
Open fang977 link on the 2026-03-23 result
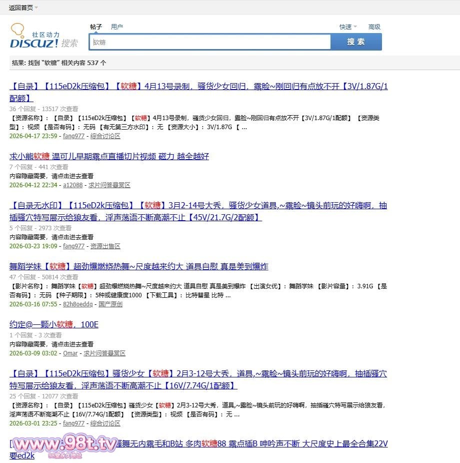pos(73,246)
